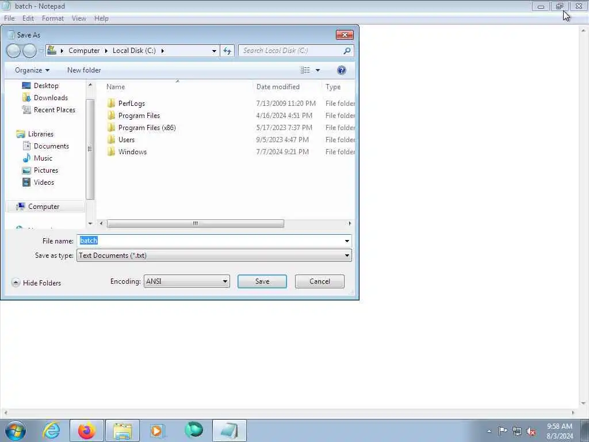Click the change view icon
This screenshot has height=442, width=589.
pyautogui.click(x=305, y=70)
